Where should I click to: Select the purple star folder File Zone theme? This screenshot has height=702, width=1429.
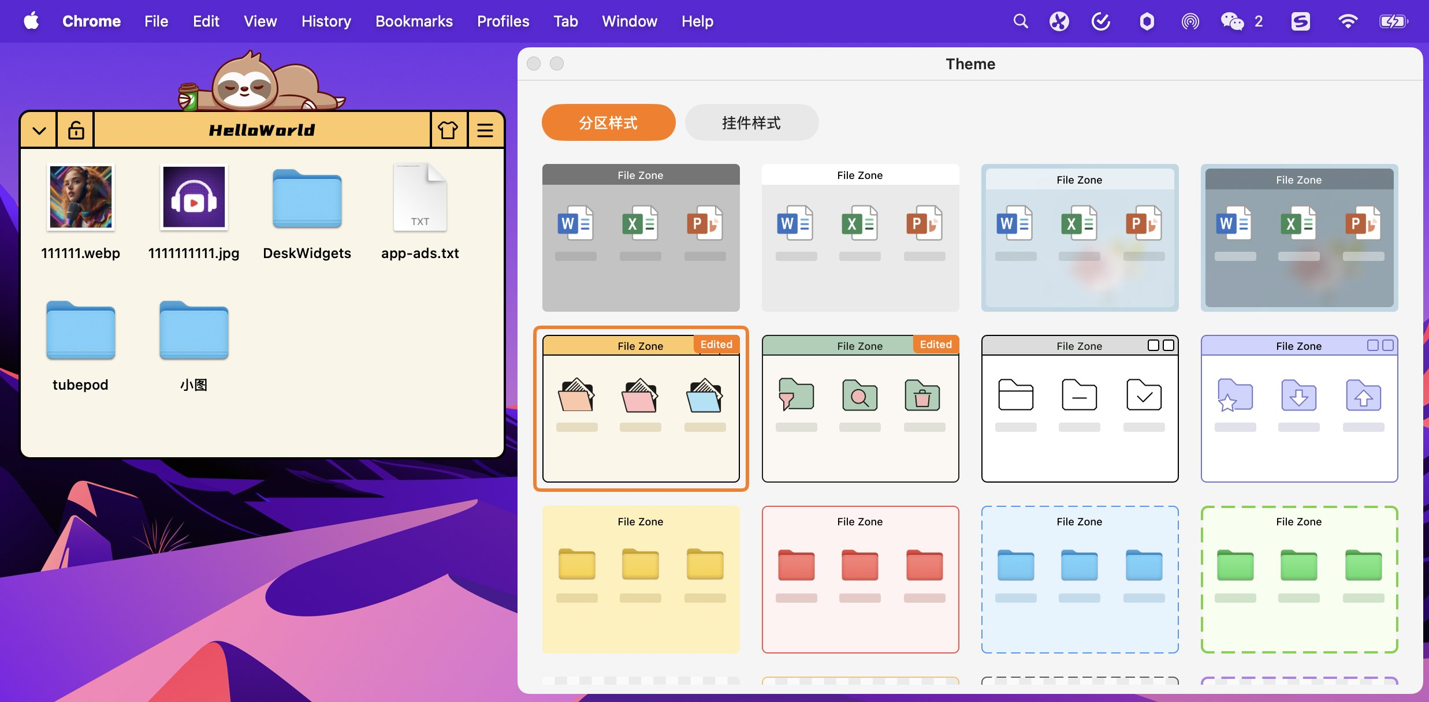[1298, 408]
